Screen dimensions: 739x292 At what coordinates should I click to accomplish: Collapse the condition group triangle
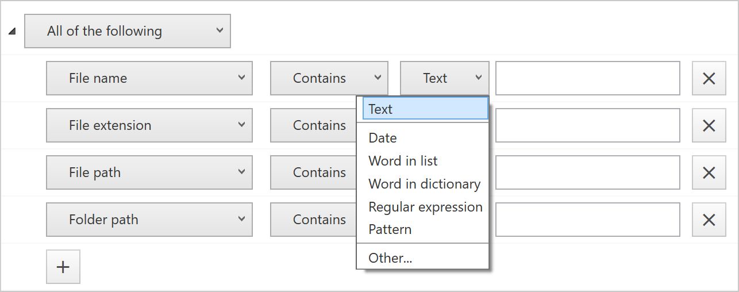pyautogui.click(x=12, y=32)
